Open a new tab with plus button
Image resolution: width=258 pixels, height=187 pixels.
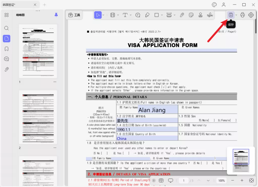(x=44, y=5)
